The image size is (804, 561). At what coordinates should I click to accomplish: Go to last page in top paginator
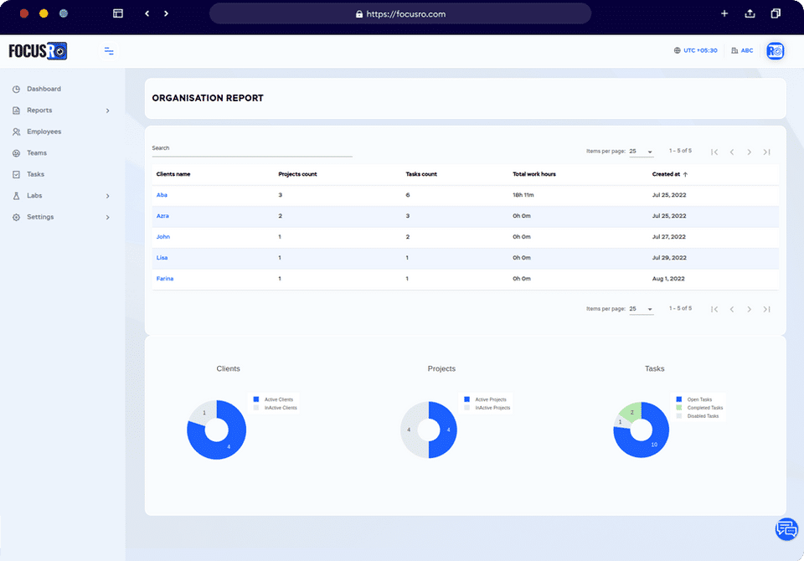766,152
